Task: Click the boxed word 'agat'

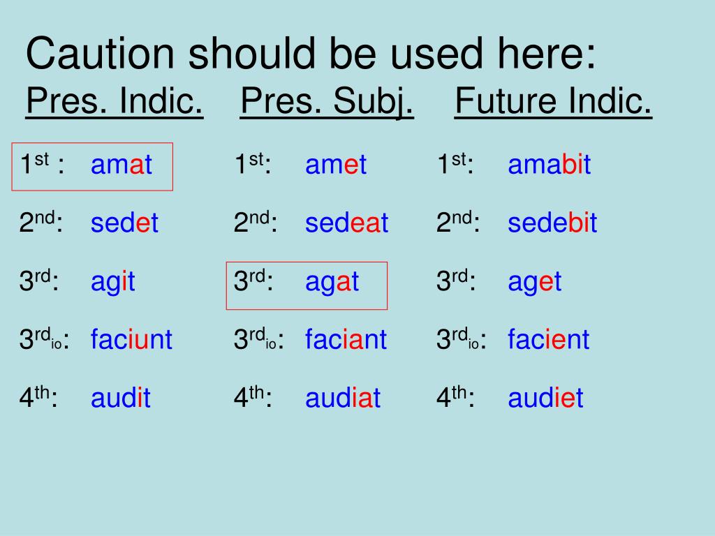Action: (x=332, y=283)
